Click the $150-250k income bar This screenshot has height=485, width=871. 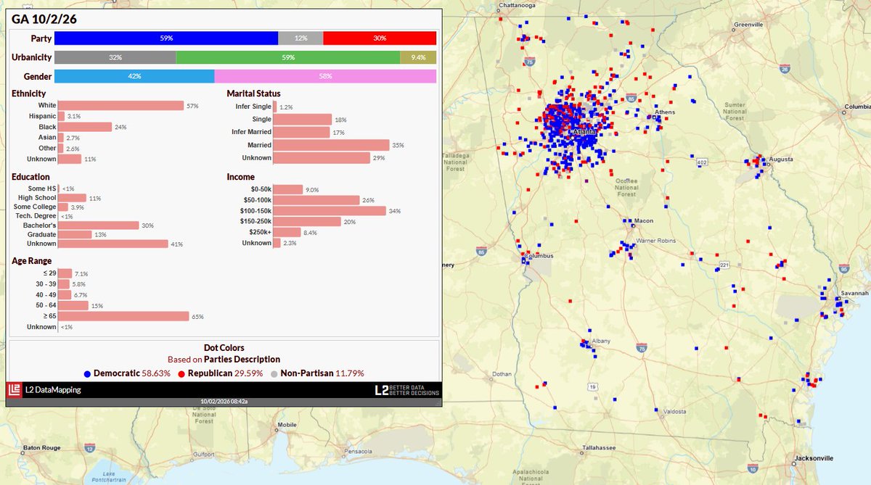click(x=306, y=222)
